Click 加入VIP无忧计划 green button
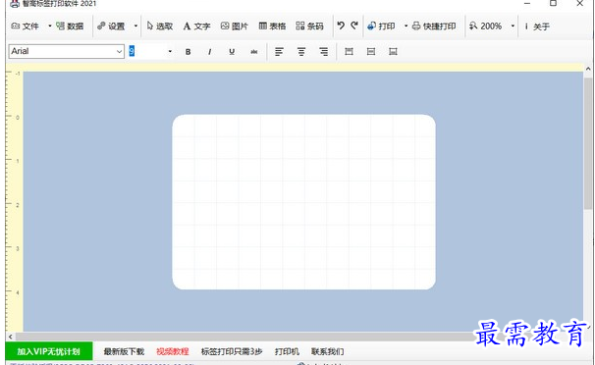 tap(48, 351)
